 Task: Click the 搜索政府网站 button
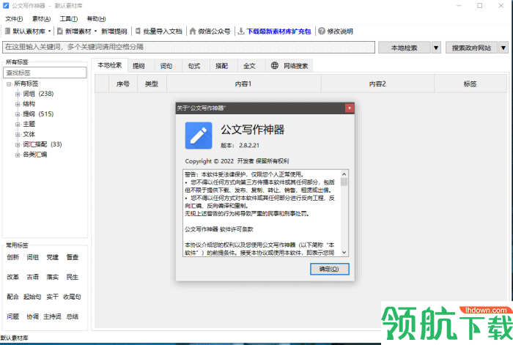[x=471, y=48]
